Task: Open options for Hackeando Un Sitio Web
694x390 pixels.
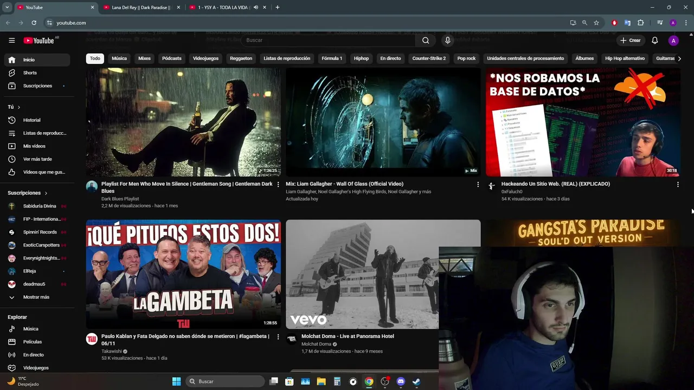Action: (x=678, y=185)
